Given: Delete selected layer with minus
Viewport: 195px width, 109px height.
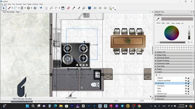Looking at the screenshot, I should (x=160, y=75).
